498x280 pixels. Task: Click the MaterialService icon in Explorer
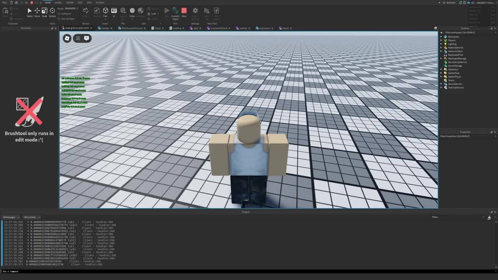(445, 47)
